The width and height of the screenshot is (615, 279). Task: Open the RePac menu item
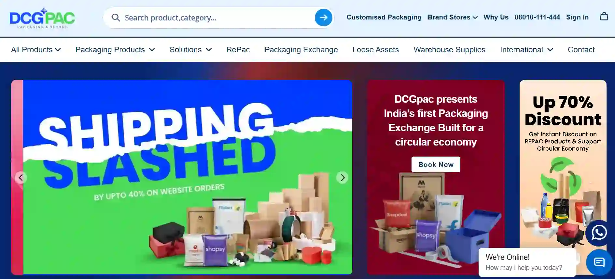(x=238, y=50)
